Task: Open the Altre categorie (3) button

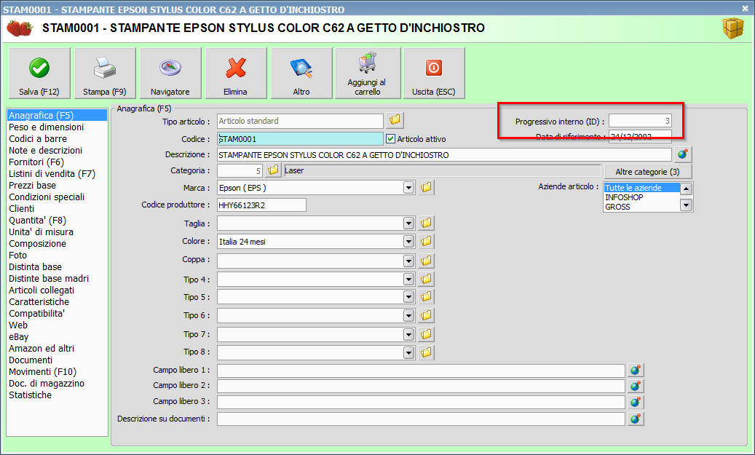Action: tap(648, 171)
